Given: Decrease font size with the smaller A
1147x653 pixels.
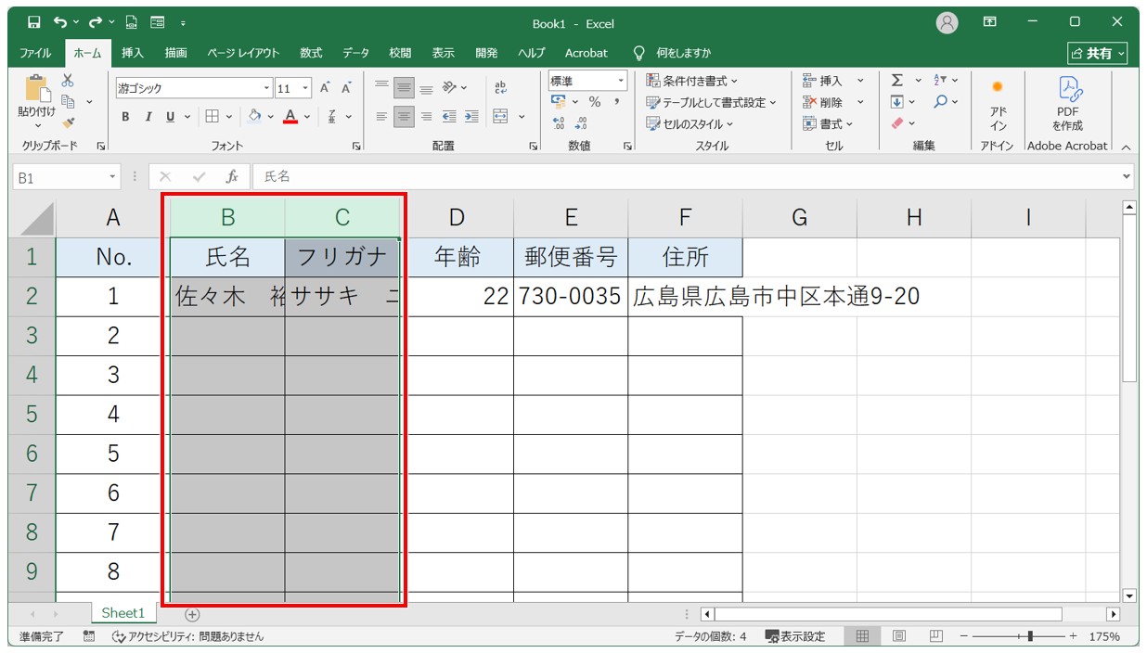Looking at the screenshot, I should tap(346, 88).
